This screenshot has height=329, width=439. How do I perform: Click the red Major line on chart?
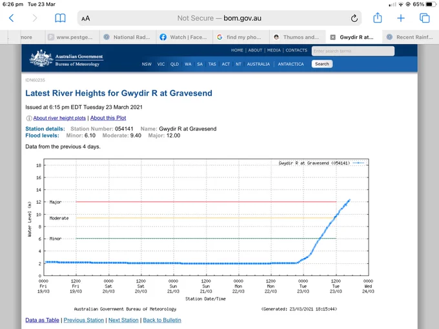pos(206,202)
